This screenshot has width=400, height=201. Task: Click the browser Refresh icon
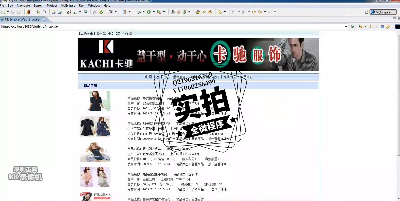[388, 27]
